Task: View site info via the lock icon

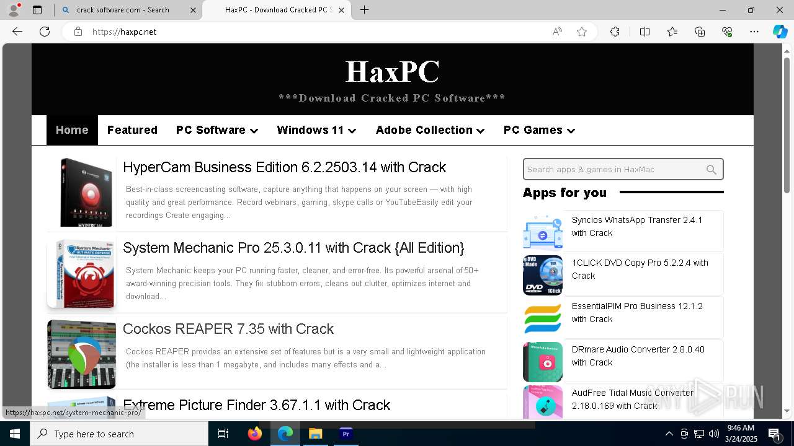Action: 78,32
